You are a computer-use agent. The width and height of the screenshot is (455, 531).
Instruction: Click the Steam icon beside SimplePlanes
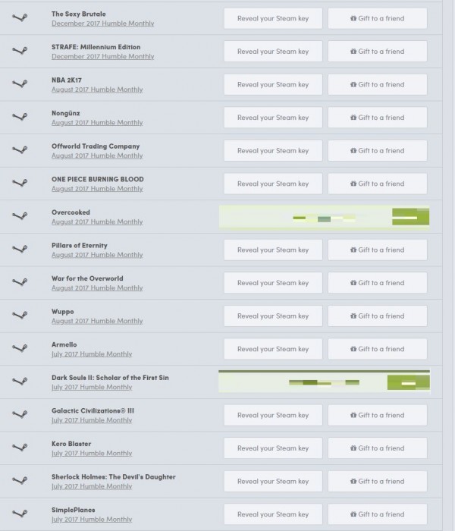[20, 514]
